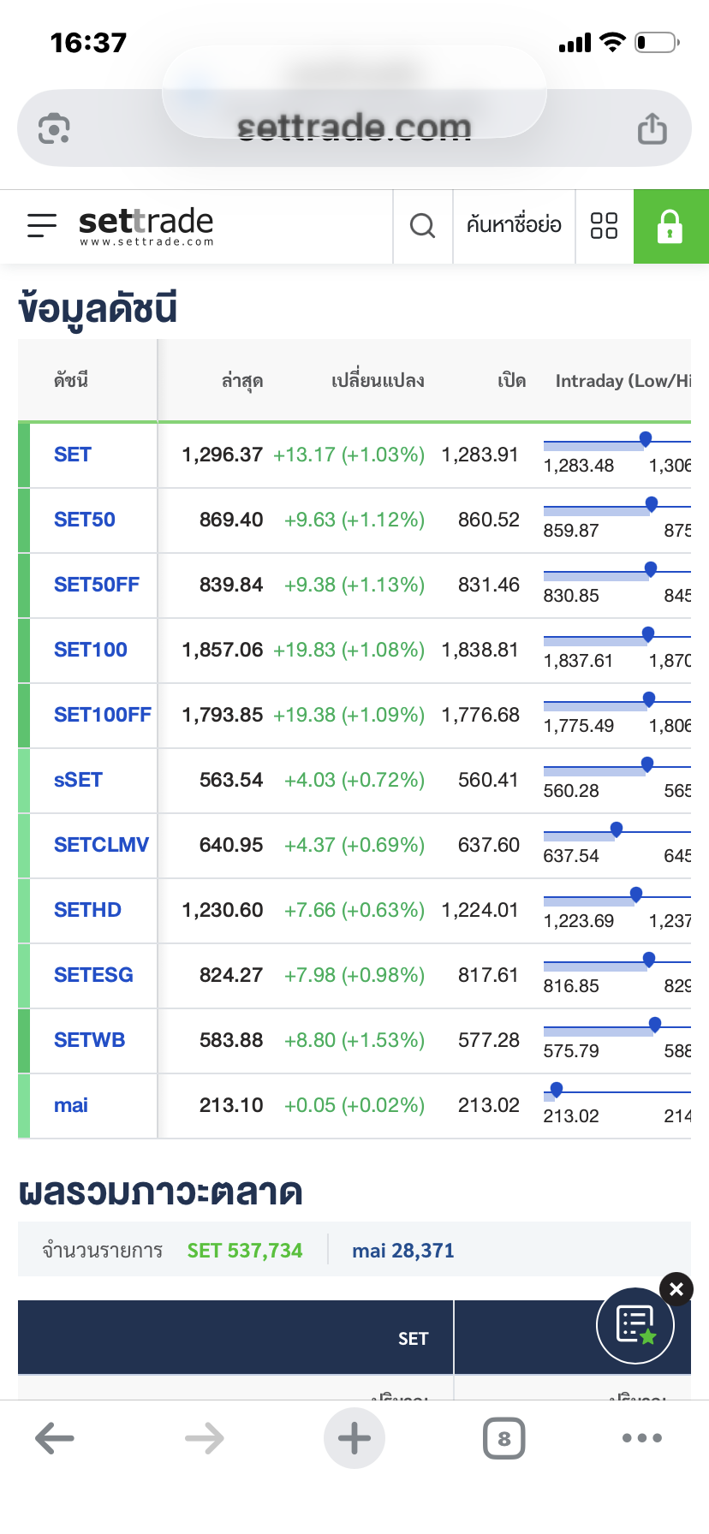Tap the share icon in address bar
The height and width of the screenshot is (1534, 709).
pyautogui.click(x=652, y=128)
